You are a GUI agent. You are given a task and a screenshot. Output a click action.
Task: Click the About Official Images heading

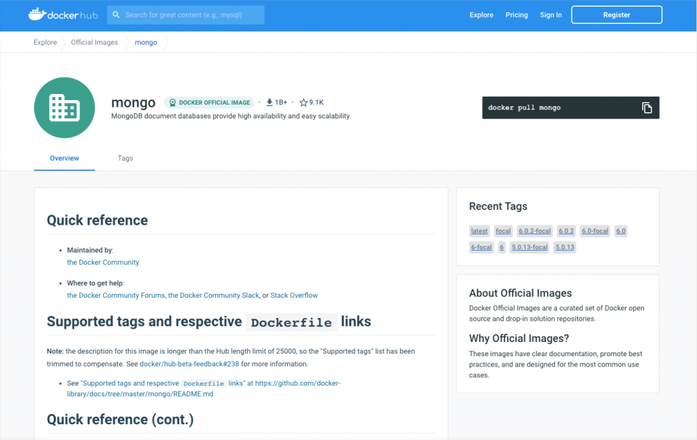[x=521, y=293]
